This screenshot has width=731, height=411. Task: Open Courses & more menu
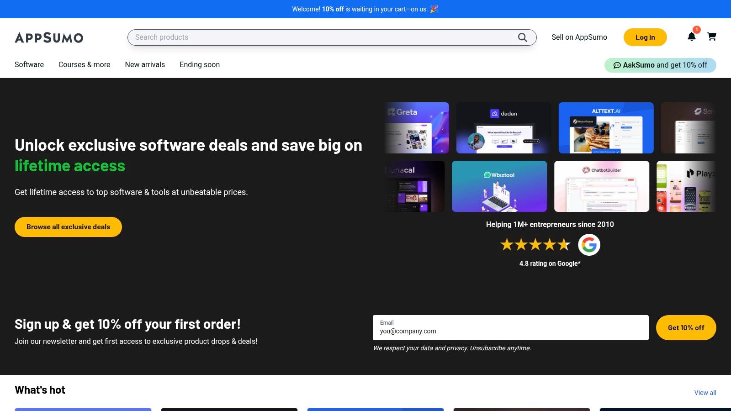click(85, 64)
